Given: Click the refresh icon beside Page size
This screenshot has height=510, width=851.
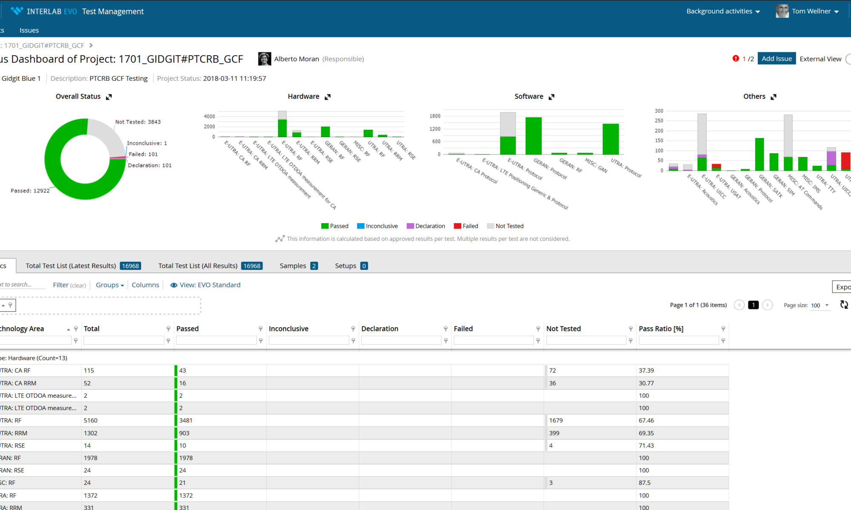Looking at the screenshot, I should point(844,305).
